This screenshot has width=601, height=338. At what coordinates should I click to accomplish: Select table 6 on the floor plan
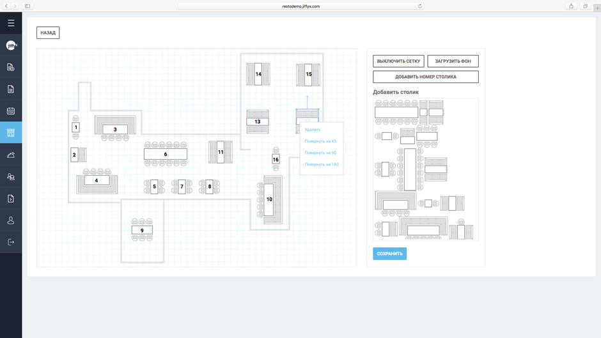tap(166, 154)
